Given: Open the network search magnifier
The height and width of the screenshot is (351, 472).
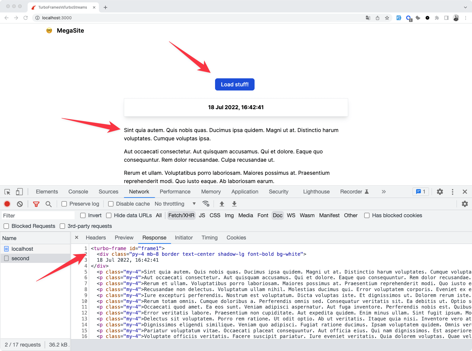Looking at the screenshot, I should pyautogui.click(x=48, y=204).
